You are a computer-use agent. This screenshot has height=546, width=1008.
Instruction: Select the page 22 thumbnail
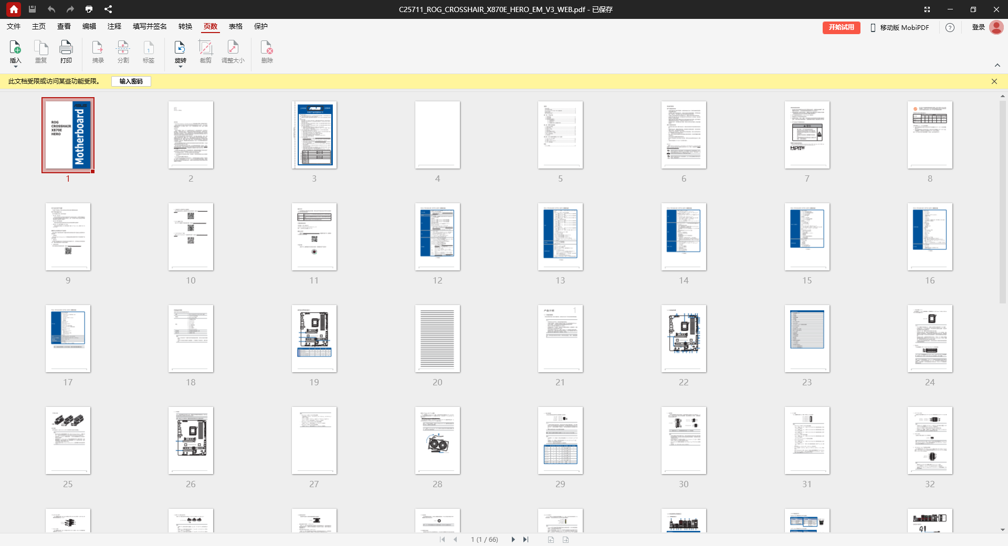tap(684, 339)
